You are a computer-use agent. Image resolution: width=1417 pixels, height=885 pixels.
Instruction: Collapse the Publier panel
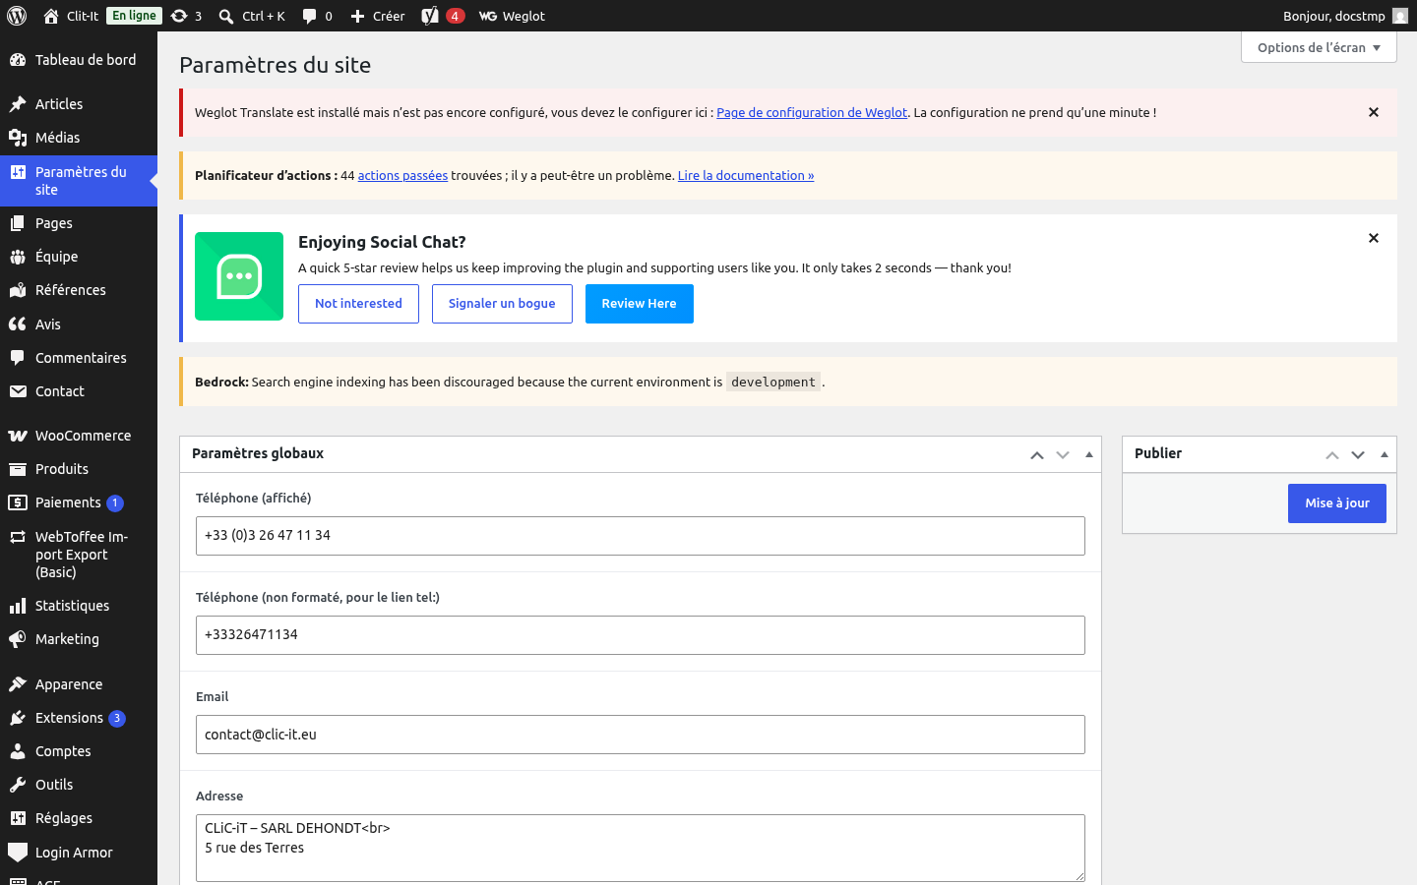tap(1384, 454)
